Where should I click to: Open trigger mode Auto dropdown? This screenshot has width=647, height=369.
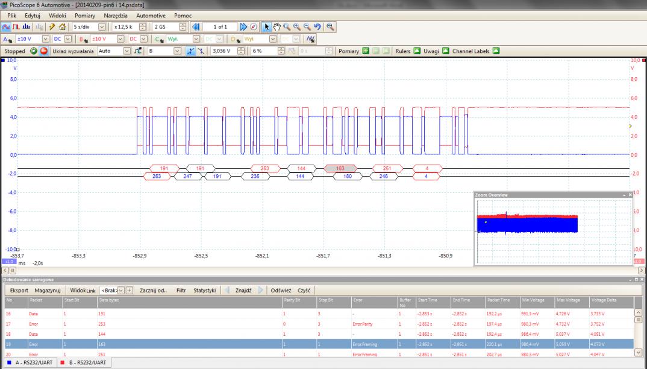[127, 51]
